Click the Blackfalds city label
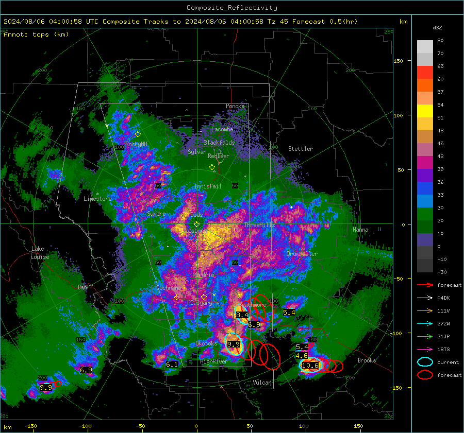464x433 pixels. point(219,143)
